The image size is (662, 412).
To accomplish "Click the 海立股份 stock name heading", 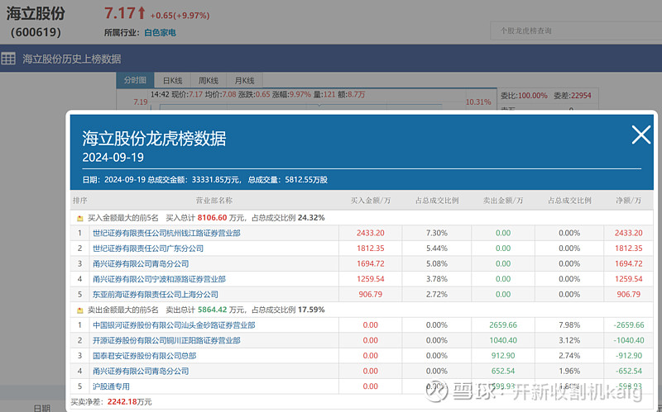I will tap(36, 13).
